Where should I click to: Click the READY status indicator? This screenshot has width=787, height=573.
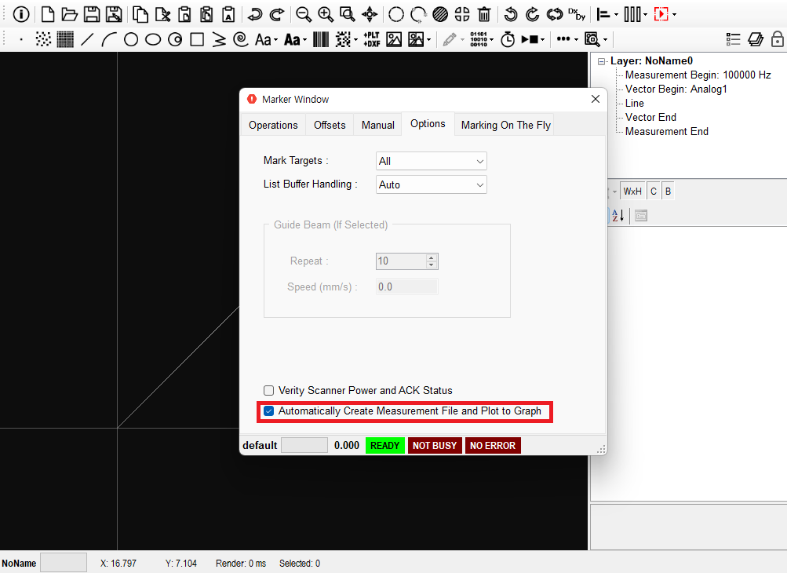[385, 445]
